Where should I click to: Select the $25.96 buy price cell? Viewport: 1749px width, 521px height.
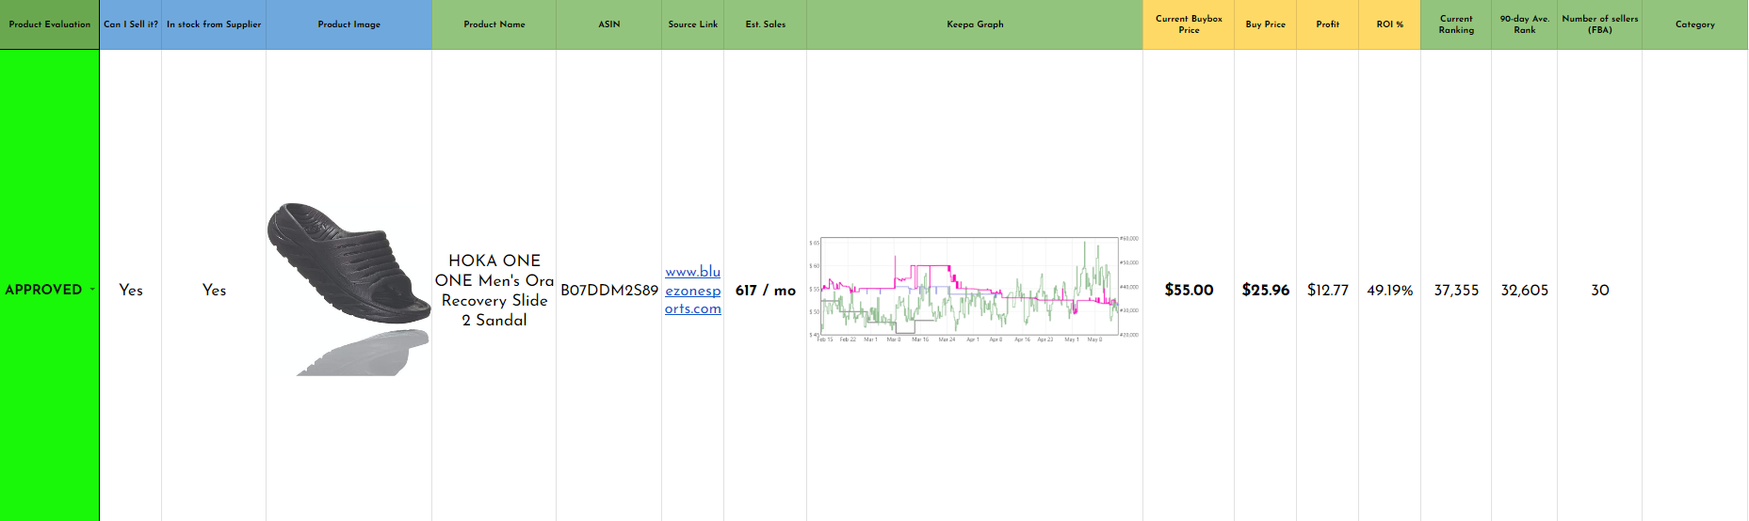pyautogui.click(x=1266, y=286)
